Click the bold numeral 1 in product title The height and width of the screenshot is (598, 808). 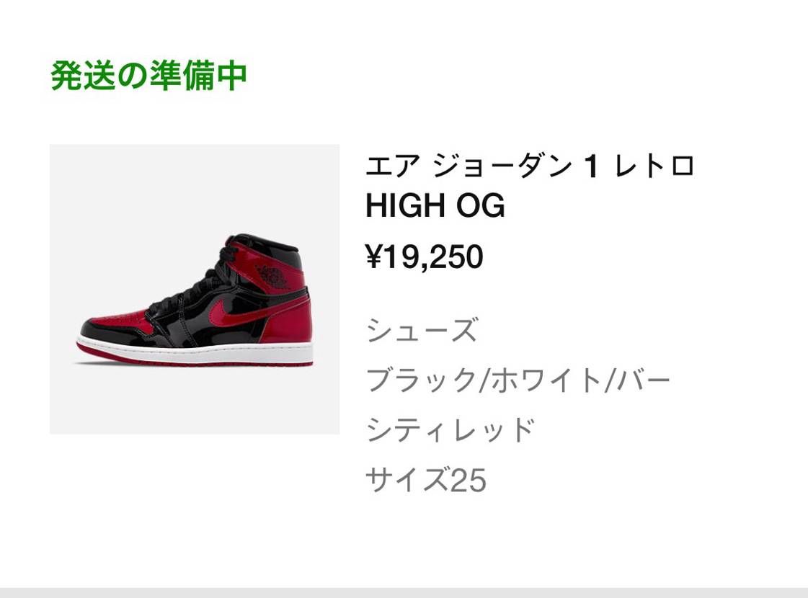[592, 167]
